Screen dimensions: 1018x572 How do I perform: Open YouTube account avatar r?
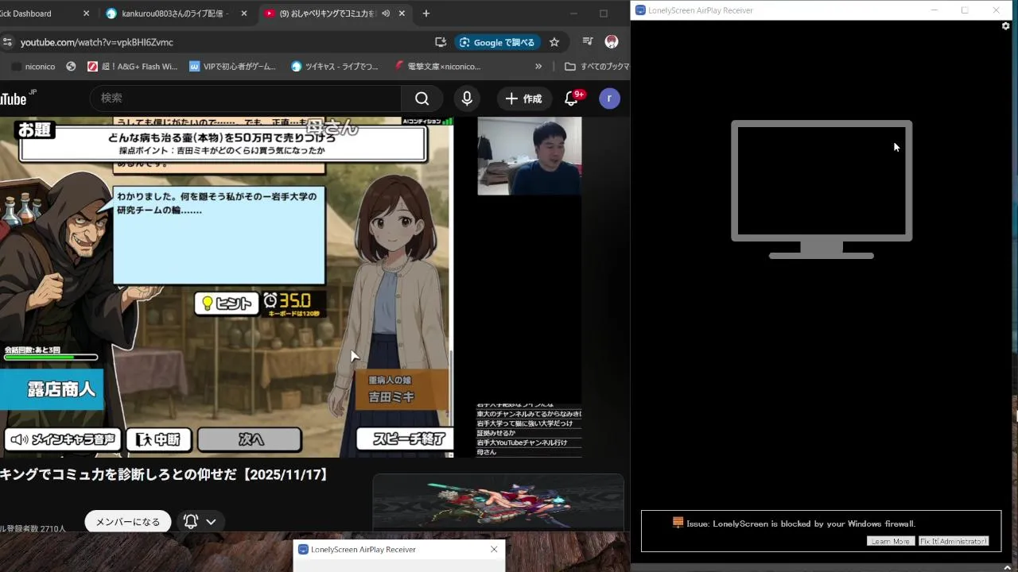(609, 99)
